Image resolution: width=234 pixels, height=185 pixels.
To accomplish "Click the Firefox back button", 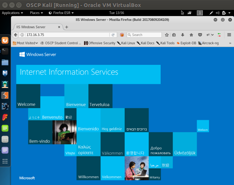I will pos(16,35).
